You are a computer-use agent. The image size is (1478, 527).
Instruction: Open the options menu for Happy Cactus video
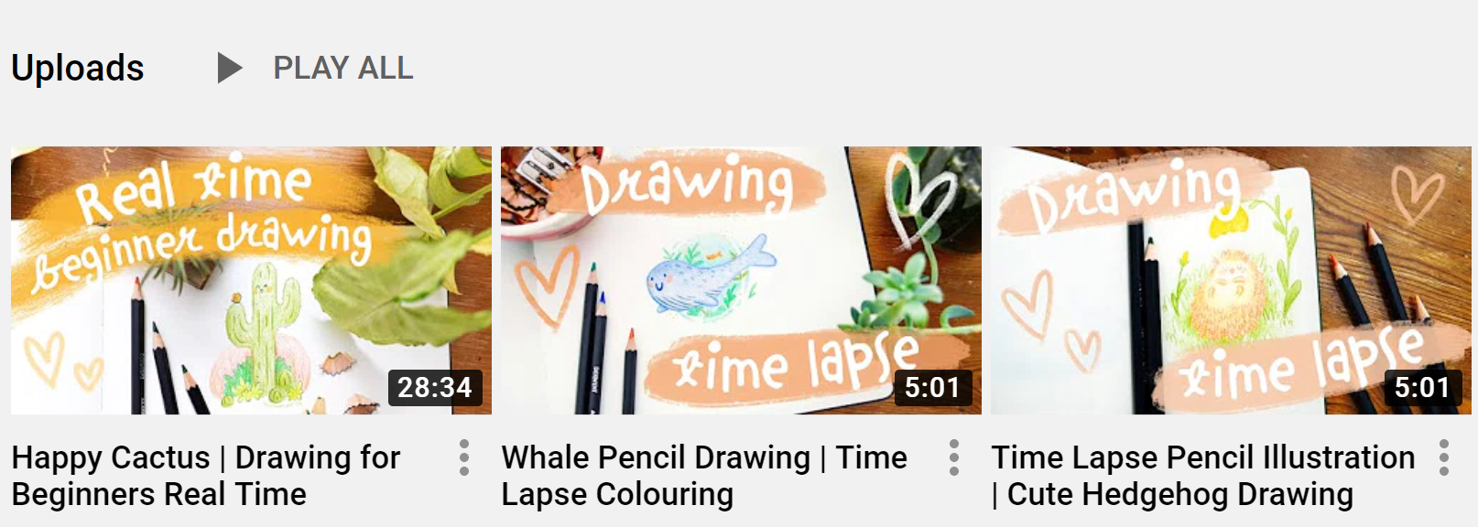point(464,457)
